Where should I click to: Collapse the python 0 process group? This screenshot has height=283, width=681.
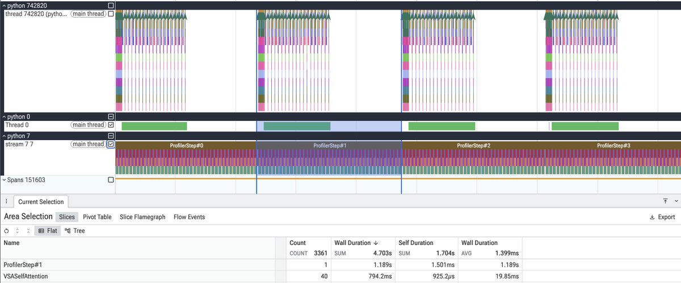4,116
